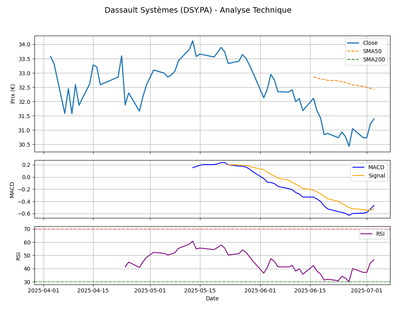The width and height of the screenshot is (396, 317).
Task: Click the "32.5" price tick label
Action: [24, 88]
